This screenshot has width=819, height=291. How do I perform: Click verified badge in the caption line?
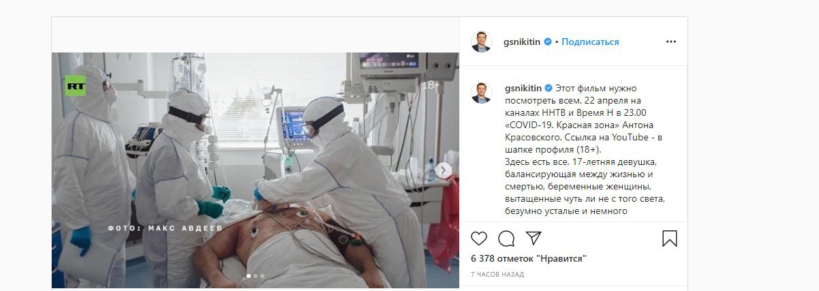pos(547,88)
